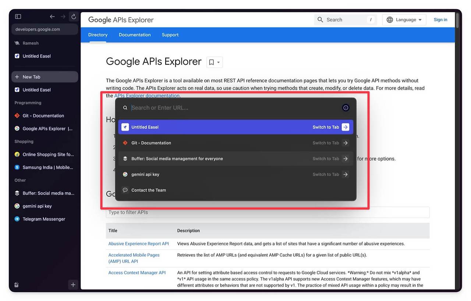The width and height of the screenshot is (471, 301).
Task: Select the Git - Documentation result in the command bar
Action: tap(235, 143)
